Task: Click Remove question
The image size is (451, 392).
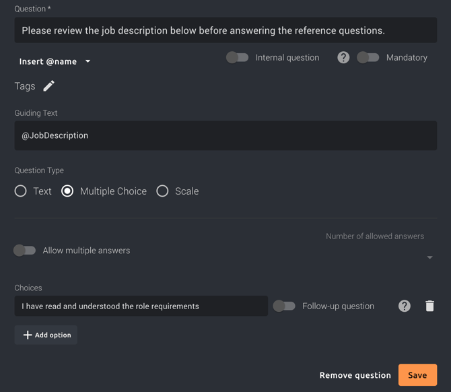Action: (355, 375)
